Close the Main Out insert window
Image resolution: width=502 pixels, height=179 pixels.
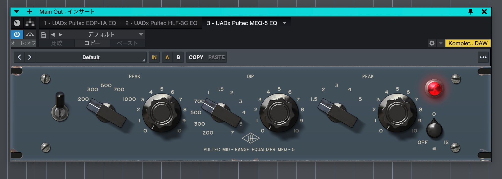[x=484, y=12]
